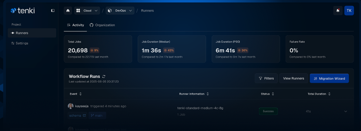Open the notifications bell

338,10
